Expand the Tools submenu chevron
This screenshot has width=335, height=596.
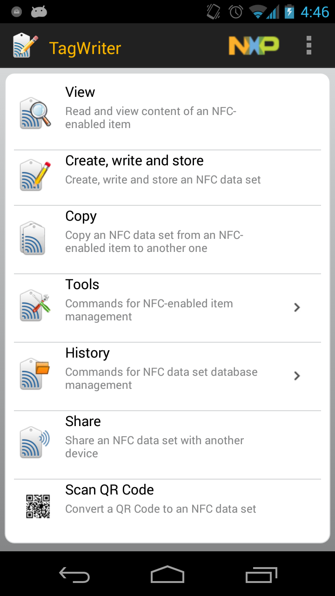coord(297,307)
